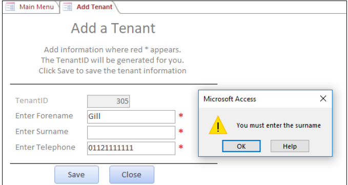Click the yellow warning triangle icon
This screenshot has height=185, width=348.
click(x=218, y=125)
